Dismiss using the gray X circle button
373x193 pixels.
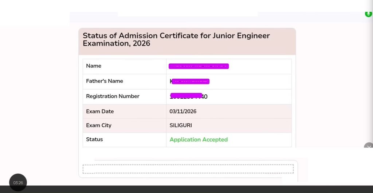click(x=369, y=145)
